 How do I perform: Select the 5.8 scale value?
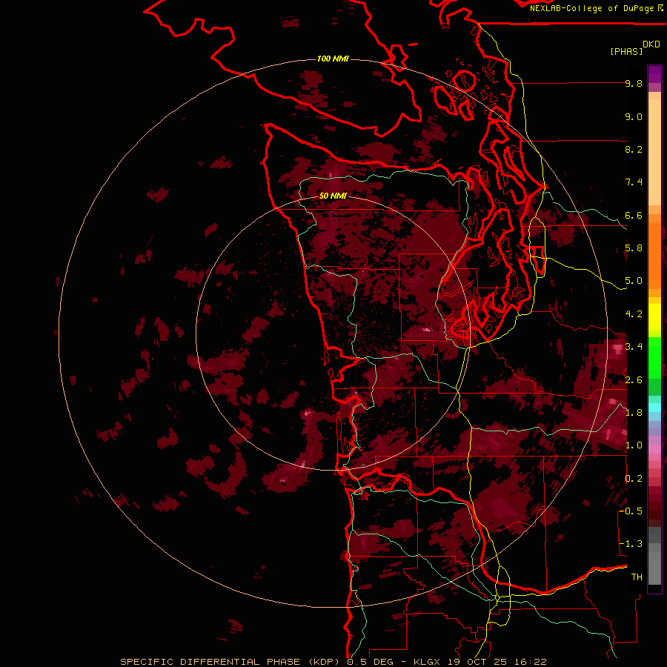point(634,248)
